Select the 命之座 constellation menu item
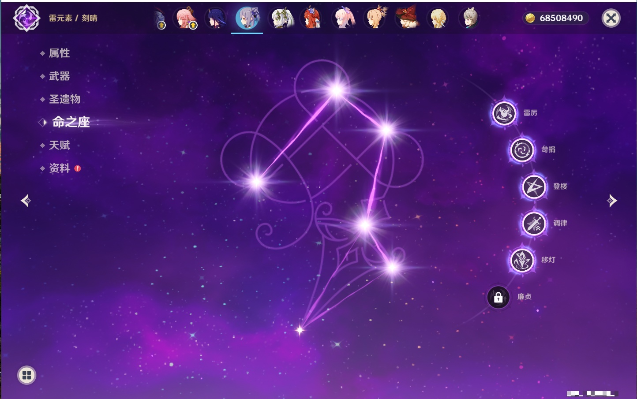Viewport: 637px width, 399px height. 71,122
